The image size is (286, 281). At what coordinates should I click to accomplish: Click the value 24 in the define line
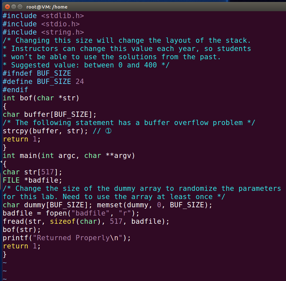(79, 81)
